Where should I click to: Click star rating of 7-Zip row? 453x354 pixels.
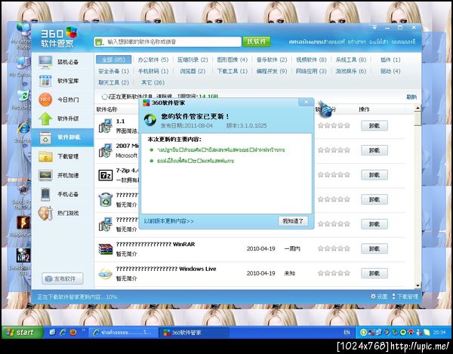point(334,174)
